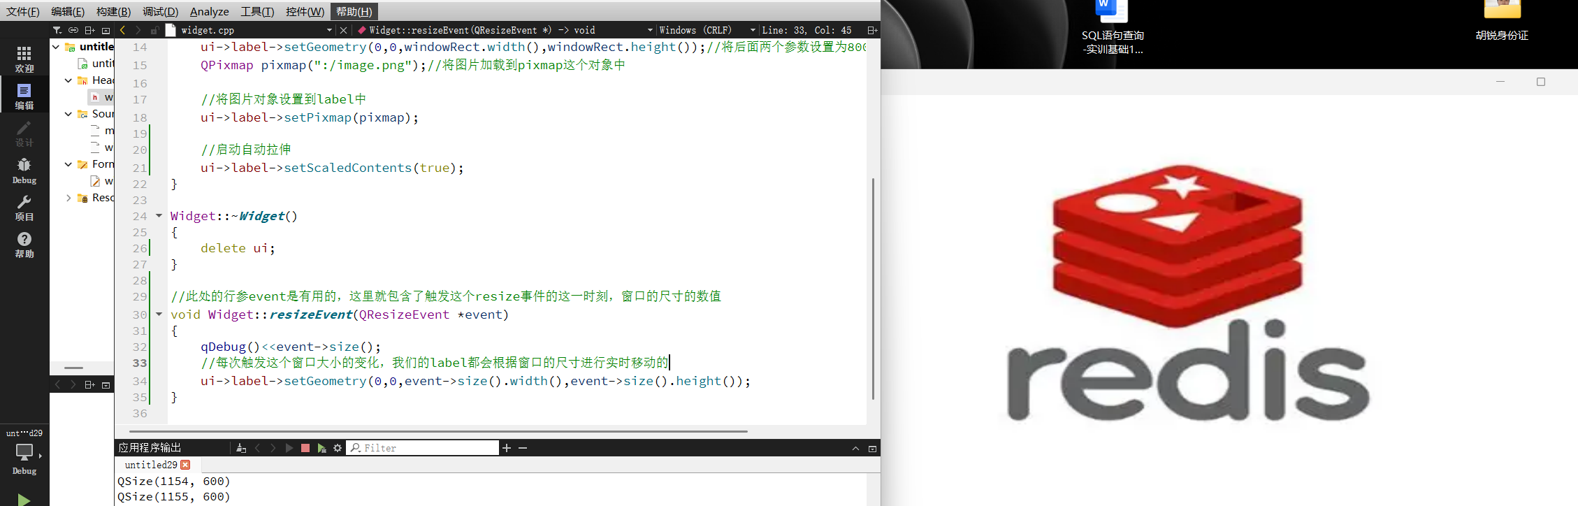Collapse the untitled project root node
The height and width of the screenshot is (506, 1578).
[56, 47]
